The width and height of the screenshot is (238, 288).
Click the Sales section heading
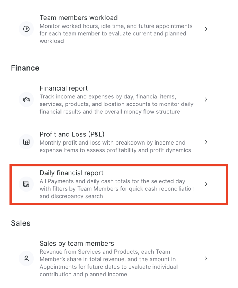click(x=21, y=223)
